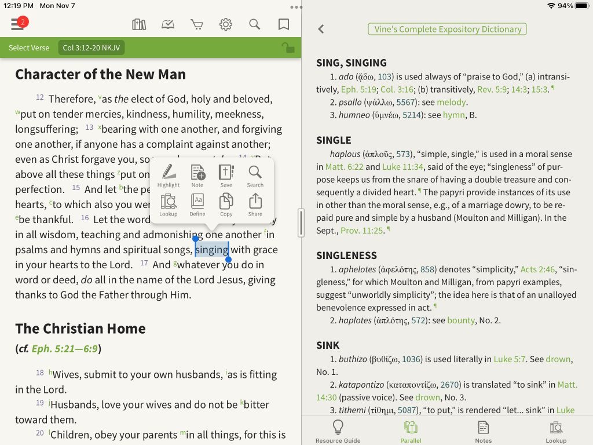Tap verse number 17
The width and height of the screenshot is (593, 445).
(x=144, y=263)
